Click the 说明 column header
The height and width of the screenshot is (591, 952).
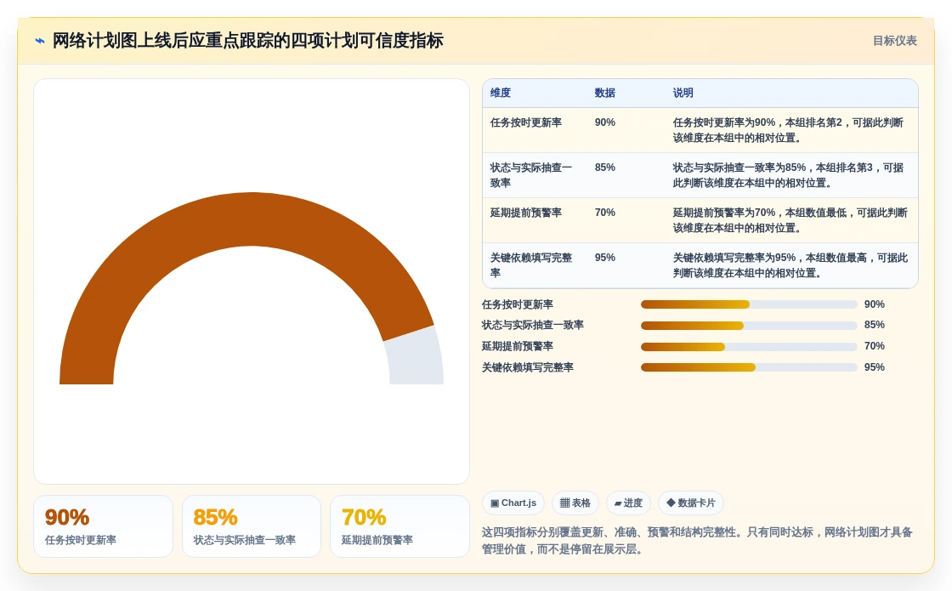point(683,93)
